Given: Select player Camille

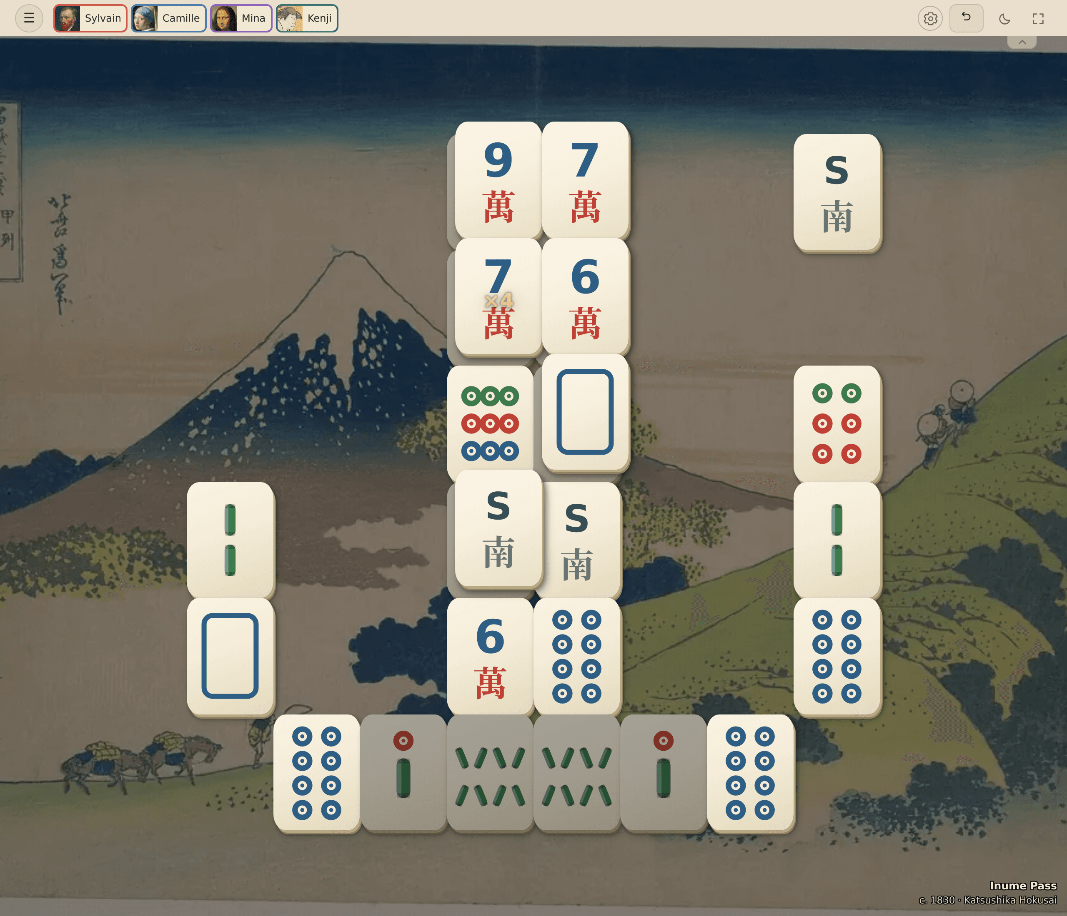Looking at the screenshot, I should pyautogui.click(x=168, y=18).
